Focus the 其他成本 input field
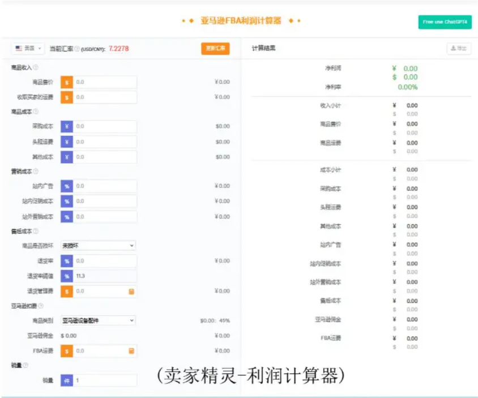The height and width of the screenshot is (398, 478). point(105,157)
